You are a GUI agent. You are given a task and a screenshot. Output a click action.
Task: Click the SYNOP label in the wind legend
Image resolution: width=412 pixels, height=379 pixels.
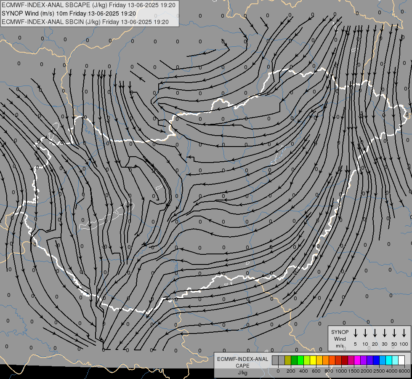click(340, 332)
